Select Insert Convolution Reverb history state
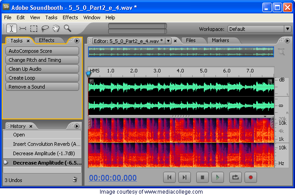 42,144
